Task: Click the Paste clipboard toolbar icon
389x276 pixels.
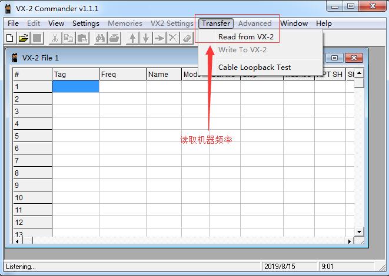Action: coord(82,38)
